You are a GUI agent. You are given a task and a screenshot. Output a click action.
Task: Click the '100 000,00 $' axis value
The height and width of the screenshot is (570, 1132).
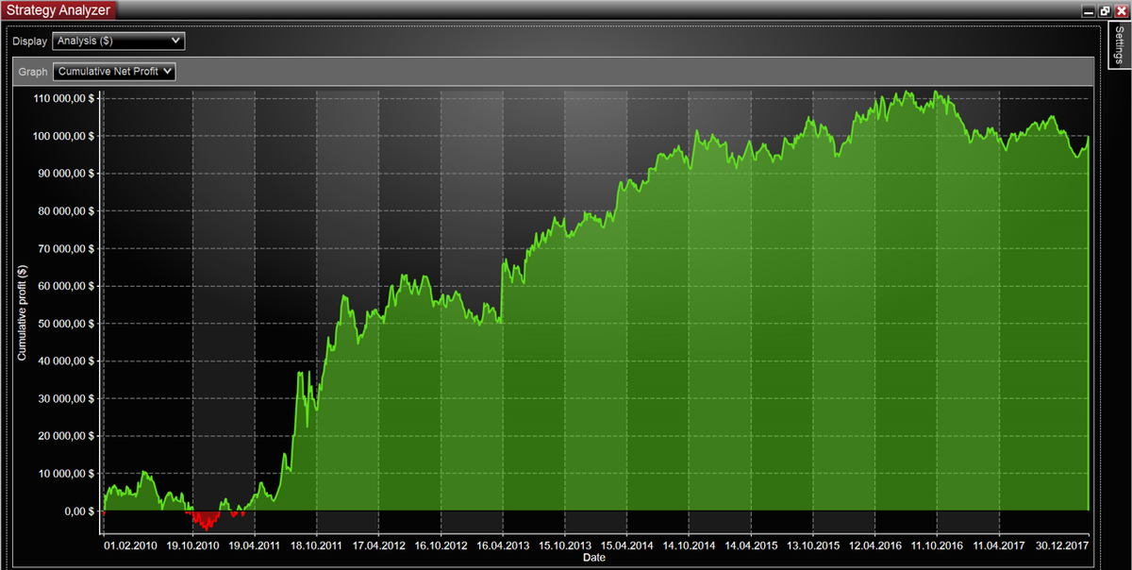(x=64, y=136)
